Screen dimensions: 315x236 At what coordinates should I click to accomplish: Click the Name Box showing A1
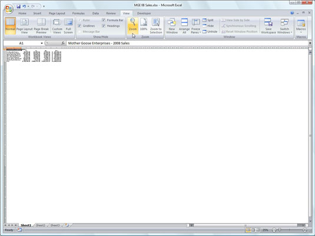(x=21, y=43)
